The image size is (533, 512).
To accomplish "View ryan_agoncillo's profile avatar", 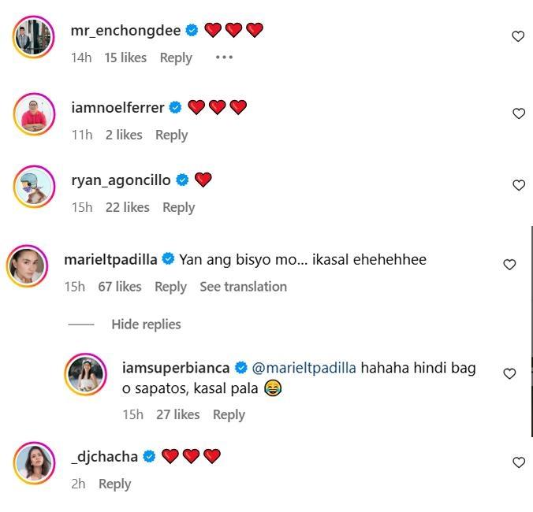I will 34,186.
